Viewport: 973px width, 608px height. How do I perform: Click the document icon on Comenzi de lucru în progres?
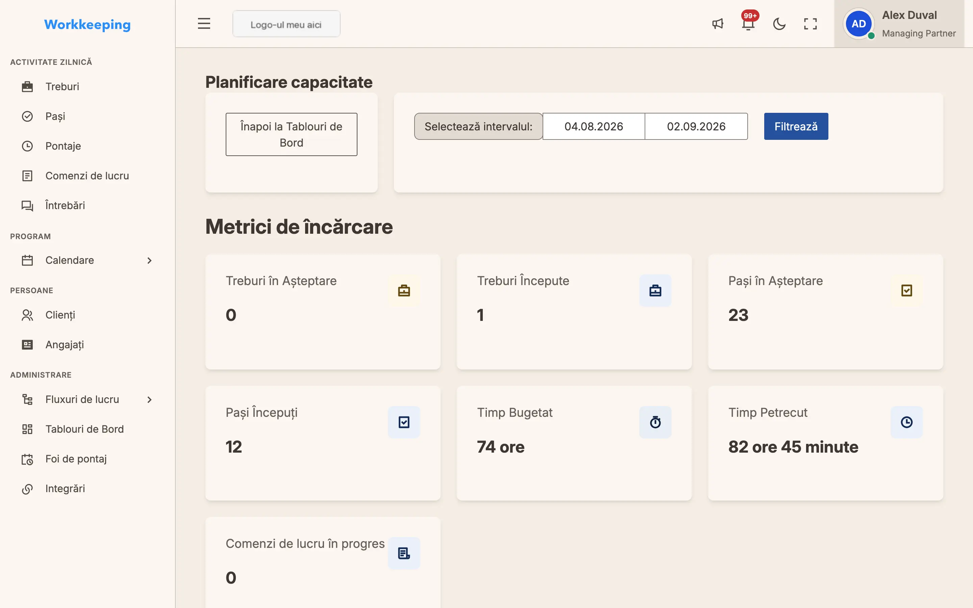[404, 553]
